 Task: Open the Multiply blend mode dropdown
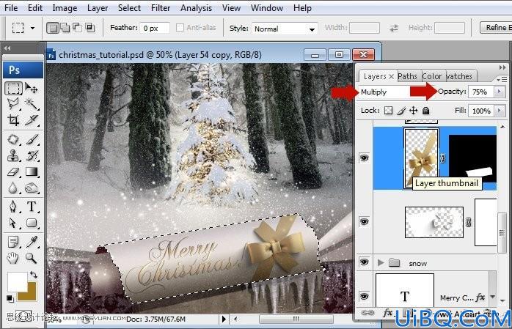pyautogui.click(x=384, y=92)
